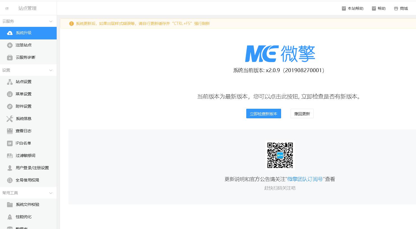Click the folder icon for 系统文件校验
416x229 pixels.
pyautogui.click(x=10, y=205)
